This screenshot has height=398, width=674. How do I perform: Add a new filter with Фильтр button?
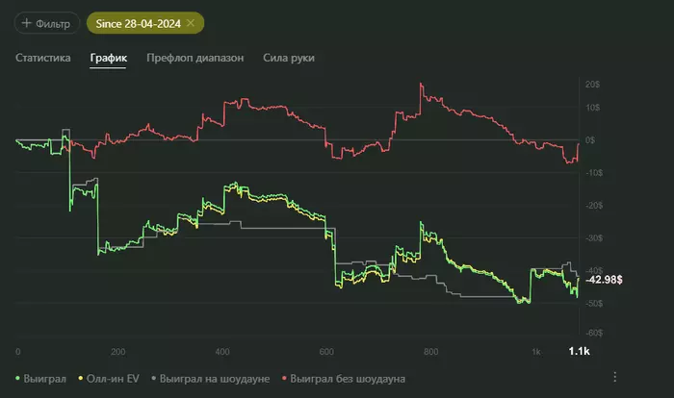[x=47, y=23]
